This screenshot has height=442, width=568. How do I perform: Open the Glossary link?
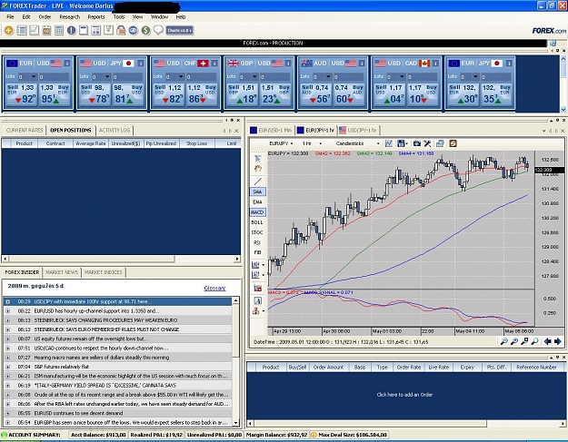[214, 289]
